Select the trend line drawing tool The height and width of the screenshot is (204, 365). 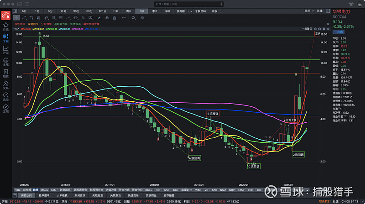pyautogui.click(x=24, y=18)
